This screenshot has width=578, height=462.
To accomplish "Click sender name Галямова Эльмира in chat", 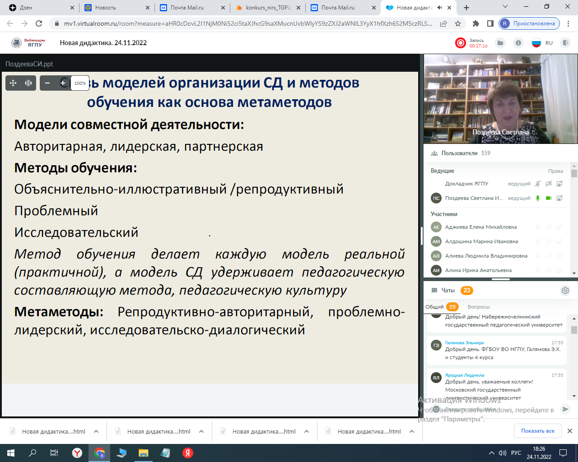I will coord(464,343).
